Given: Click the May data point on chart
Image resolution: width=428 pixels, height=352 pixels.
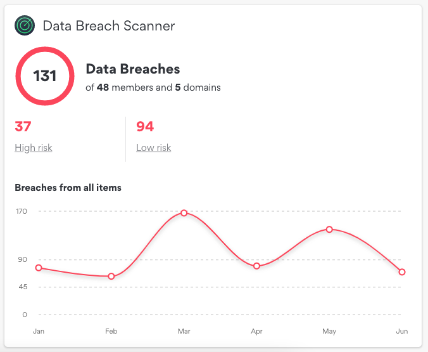Looking at the screenshot, I should point(329,229).
